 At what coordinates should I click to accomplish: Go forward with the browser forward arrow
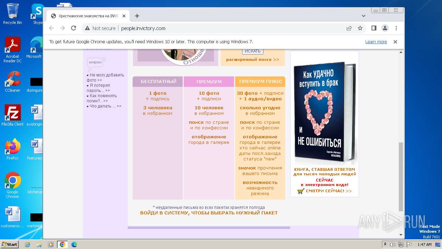pos(63,28)
